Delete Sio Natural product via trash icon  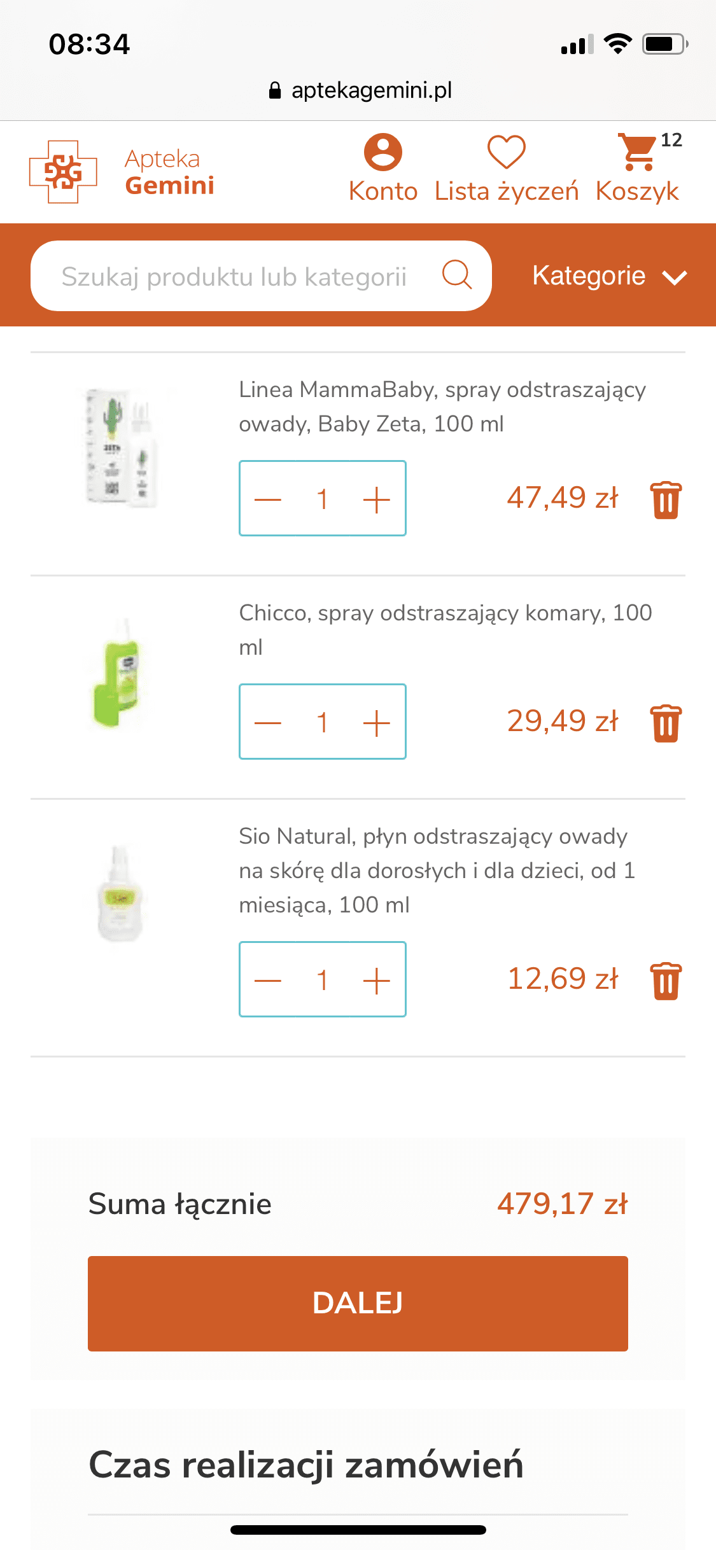click(x=666, y=981)
